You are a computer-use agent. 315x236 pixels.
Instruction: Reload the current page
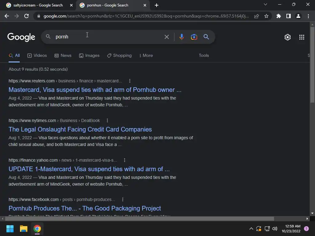tap(26, 16)
